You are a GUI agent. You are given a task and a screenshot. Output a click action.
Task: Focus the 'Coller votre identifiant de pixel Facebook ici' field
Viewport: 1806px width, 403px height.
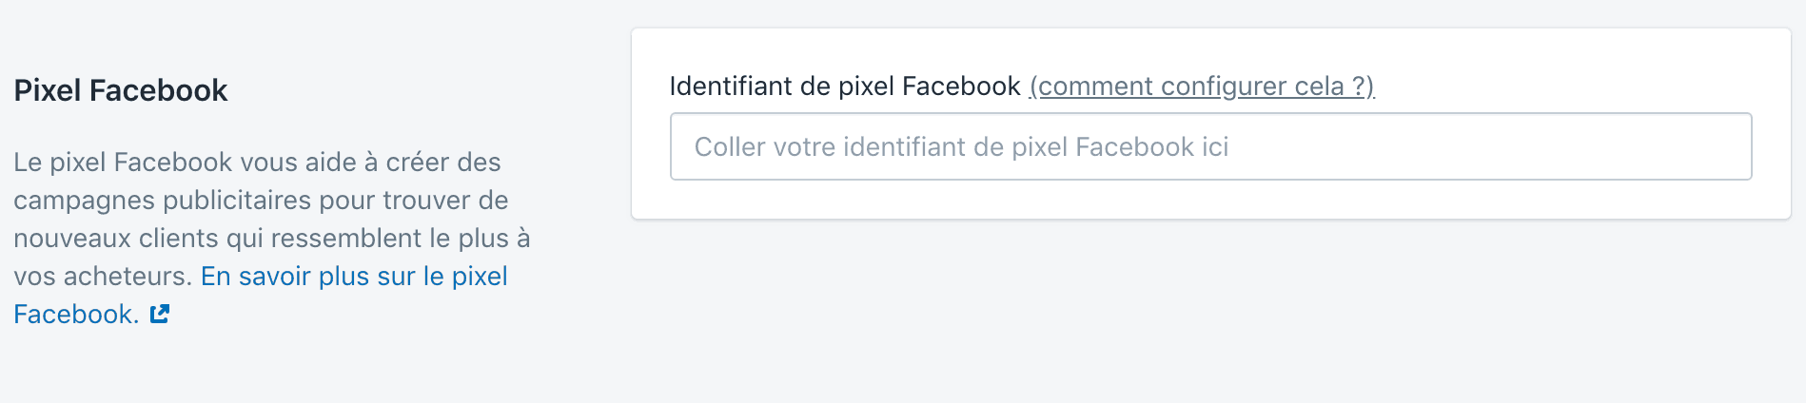point(1210,146)
